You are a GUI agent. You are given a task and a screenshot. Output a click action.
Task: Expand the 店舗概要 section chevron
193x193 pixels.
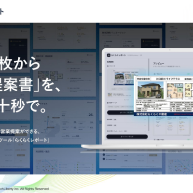(x=145, y=125)
